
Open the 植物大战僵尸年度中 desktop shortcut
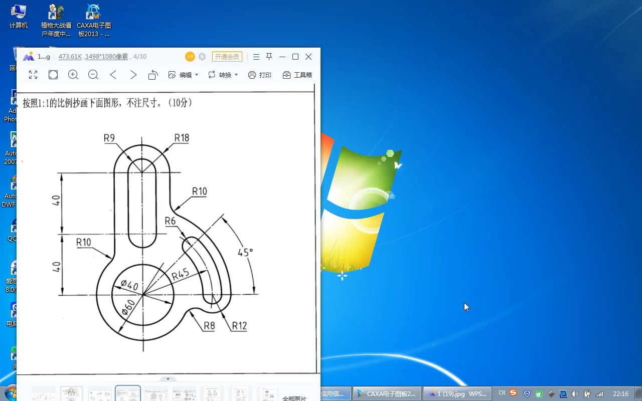[56, 21]
